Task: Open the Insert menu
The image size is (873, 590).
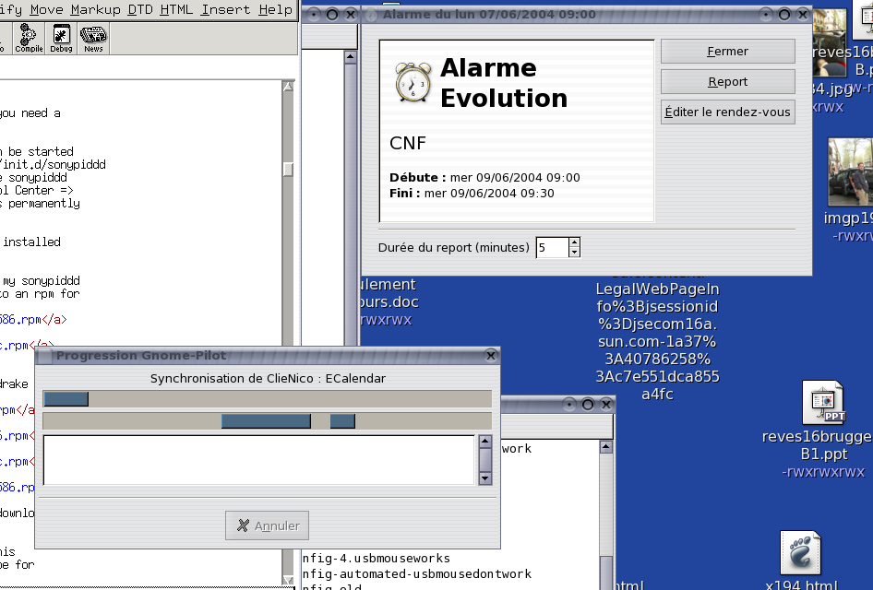Action: (x=225, y=9)
